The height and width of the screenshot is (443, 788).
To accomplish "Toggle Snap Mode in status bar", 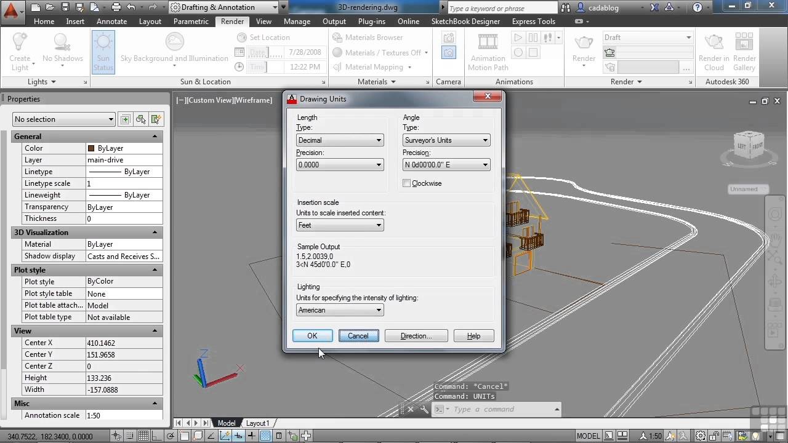I will pos(131,436).
